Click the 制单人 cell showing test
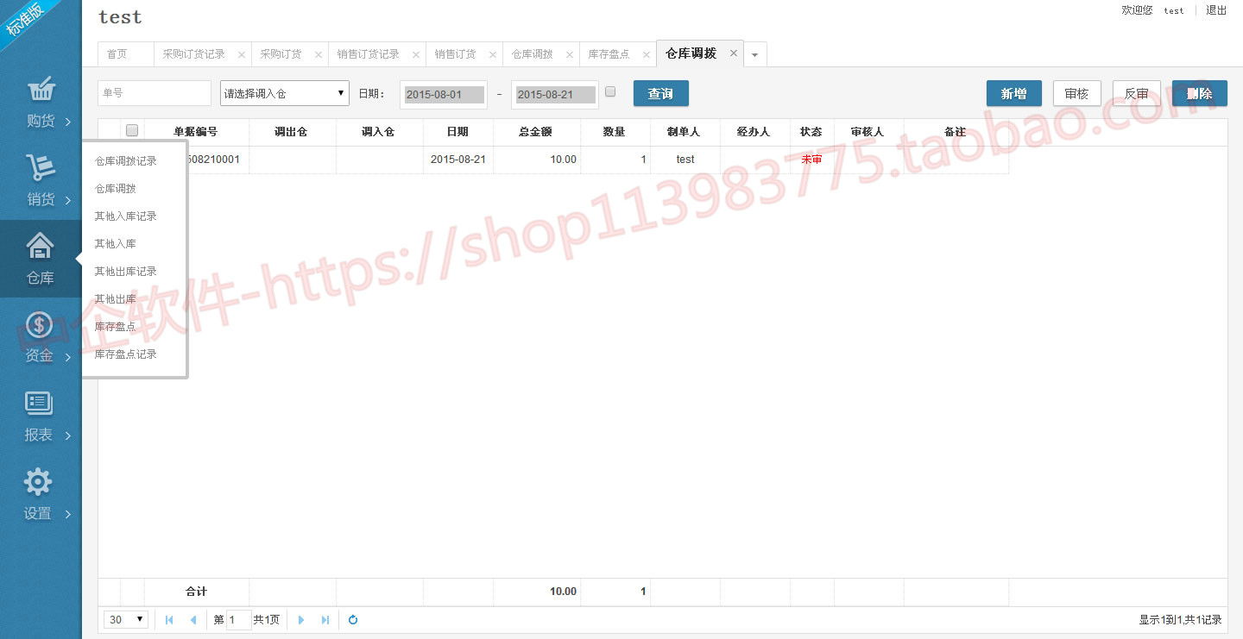Screen dimensions: 1243x639 (685, 160)
